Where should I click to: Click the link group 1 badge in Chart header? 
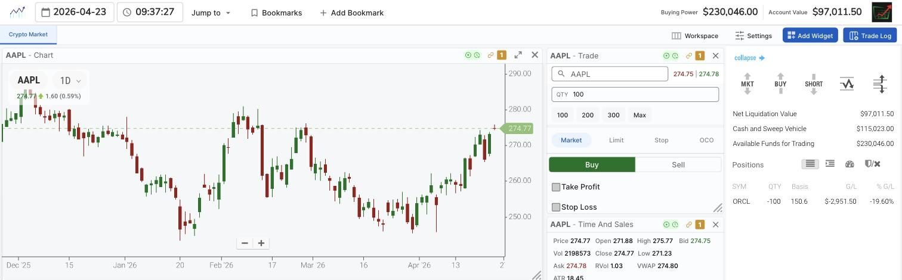tap(502, 55)
